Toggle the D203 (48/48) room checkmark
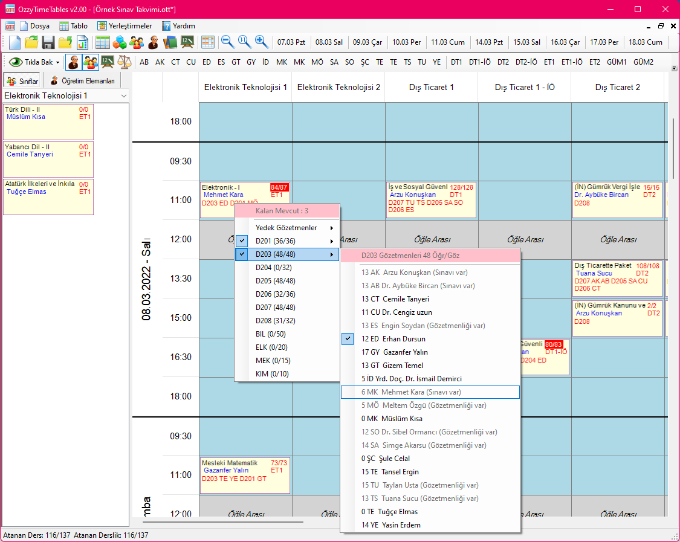 (x=275, y=254)
